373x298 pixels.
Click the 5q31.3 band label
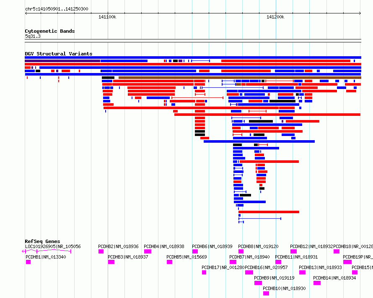pos(33,36)
